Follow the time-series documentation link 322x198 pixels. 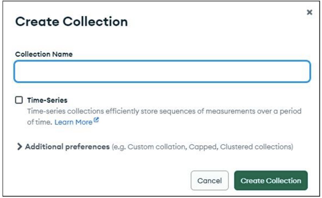(x=74, y=122)
